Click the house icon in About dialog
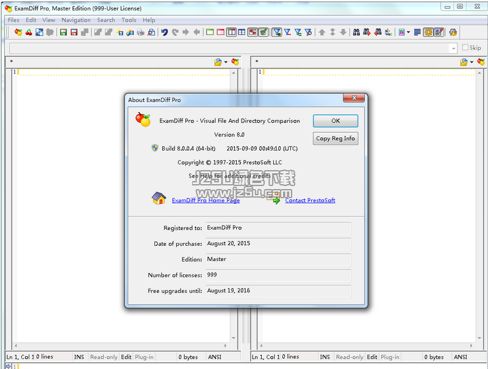This screenshot has height=369, width=488. [159, 198]
